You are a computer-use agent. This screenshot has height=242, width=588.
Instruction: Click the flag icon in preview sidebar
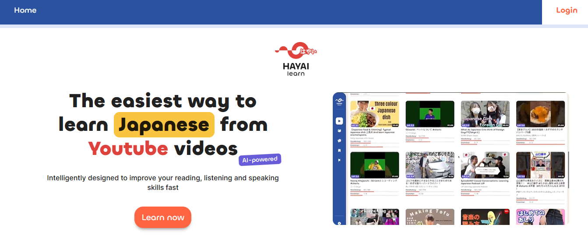coord(339,160)
